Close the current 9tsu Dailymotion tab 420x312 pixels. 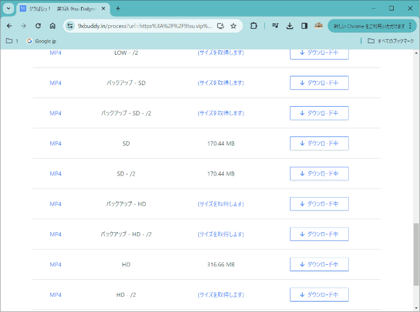[104, 8]
